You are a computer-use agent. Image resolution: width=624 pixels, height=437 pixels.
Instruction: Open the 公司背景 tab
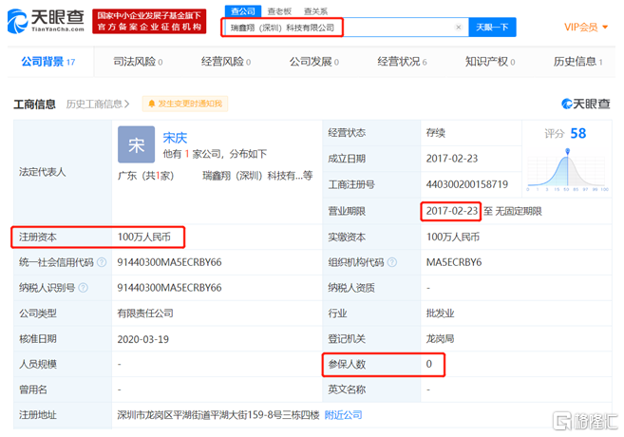coord(48,62)
